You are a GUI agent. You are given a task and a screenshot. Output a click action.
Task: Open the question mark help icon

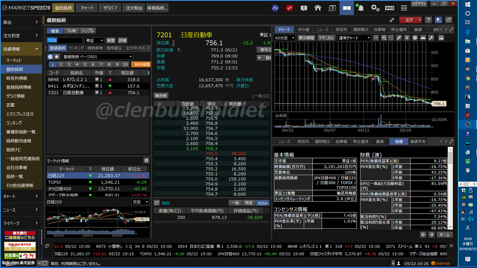[428, 20]
